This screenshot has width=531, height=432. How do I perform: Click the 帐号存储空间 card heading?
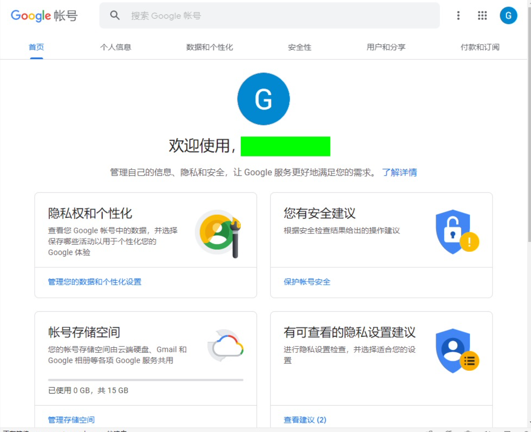[84, 332]
